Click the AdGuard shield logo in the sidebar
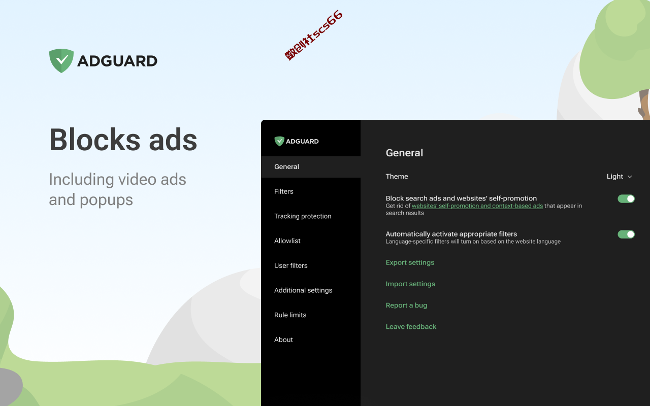 tap(279, 141)
